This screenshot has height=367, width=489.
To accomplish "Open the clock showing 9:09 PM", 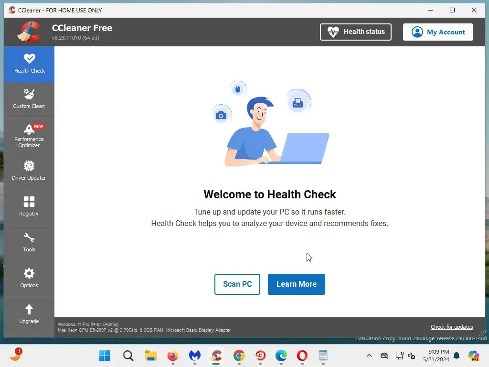I will coord(436,356).
